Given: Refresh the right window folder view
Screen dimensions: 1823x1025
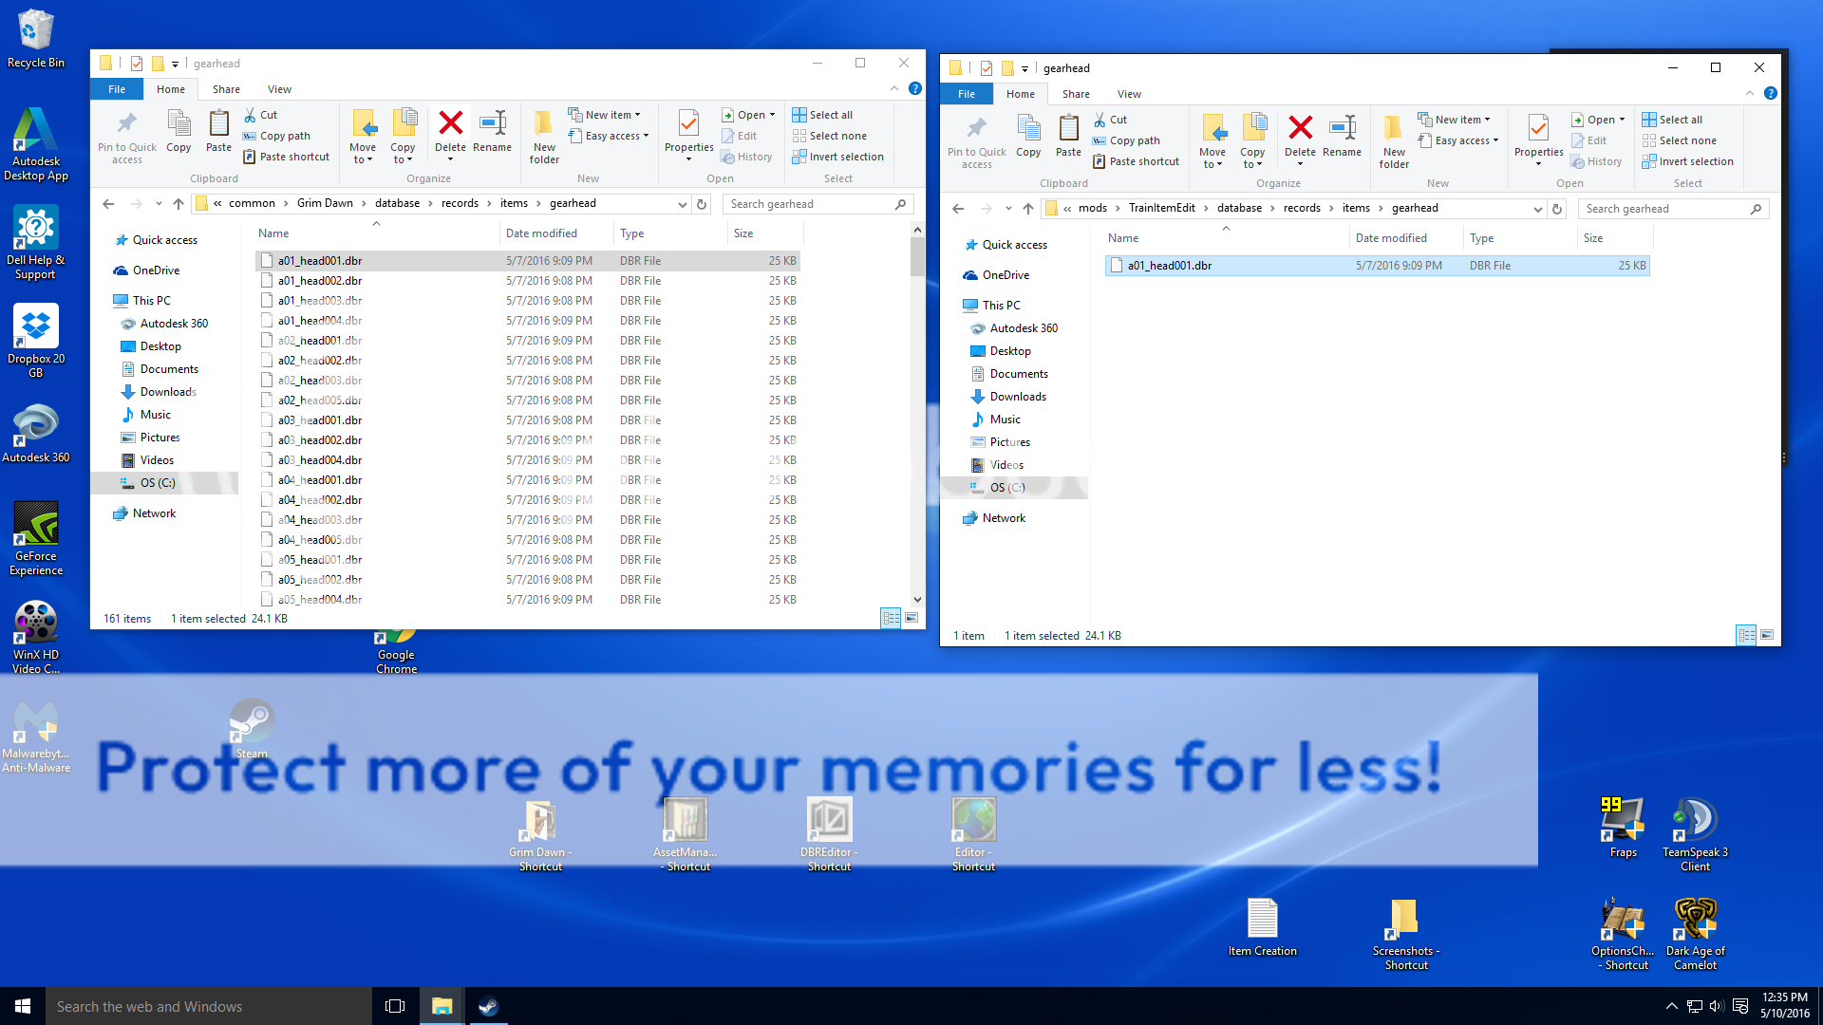Looking at the screenshot, I should tap(1557, 209).
